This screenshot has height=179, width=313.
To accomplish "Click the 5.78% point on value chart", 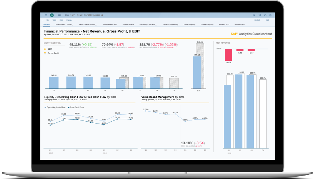I will click(x=146, y=111).
